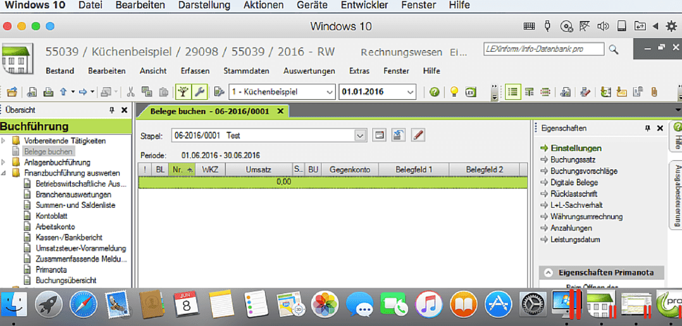Open dropdown arrow beside blue right arrow
Screen dimensions: 682x326
click(92, 92)
